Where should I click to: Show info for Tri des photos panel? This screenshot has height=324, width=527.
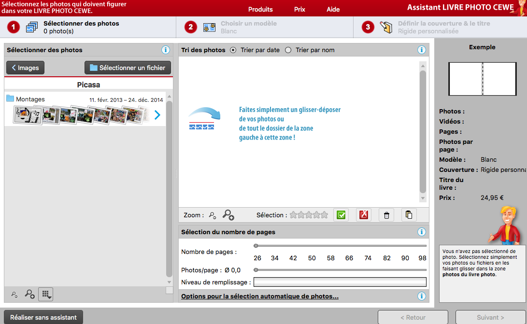pyautogui.click(x=422, y=50)
